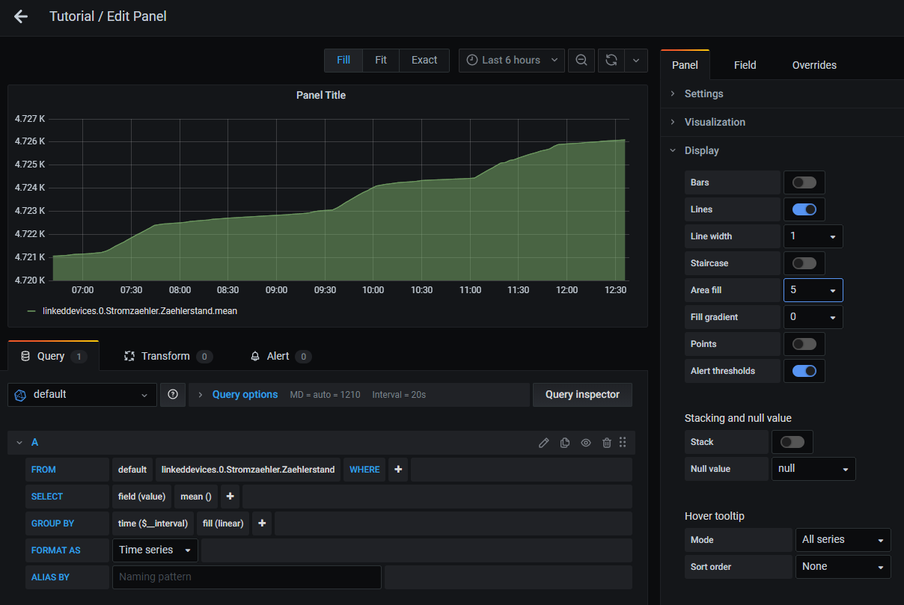Open the Null value dropdown

pos(813,469)
